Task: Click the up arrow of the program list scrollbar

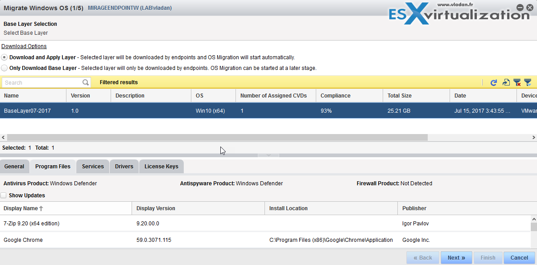Action: pos(533,219)
